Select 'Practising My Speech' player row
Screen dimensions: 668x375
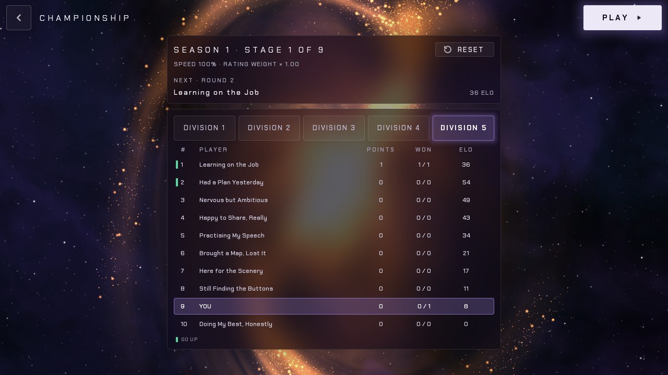point(334,235)
